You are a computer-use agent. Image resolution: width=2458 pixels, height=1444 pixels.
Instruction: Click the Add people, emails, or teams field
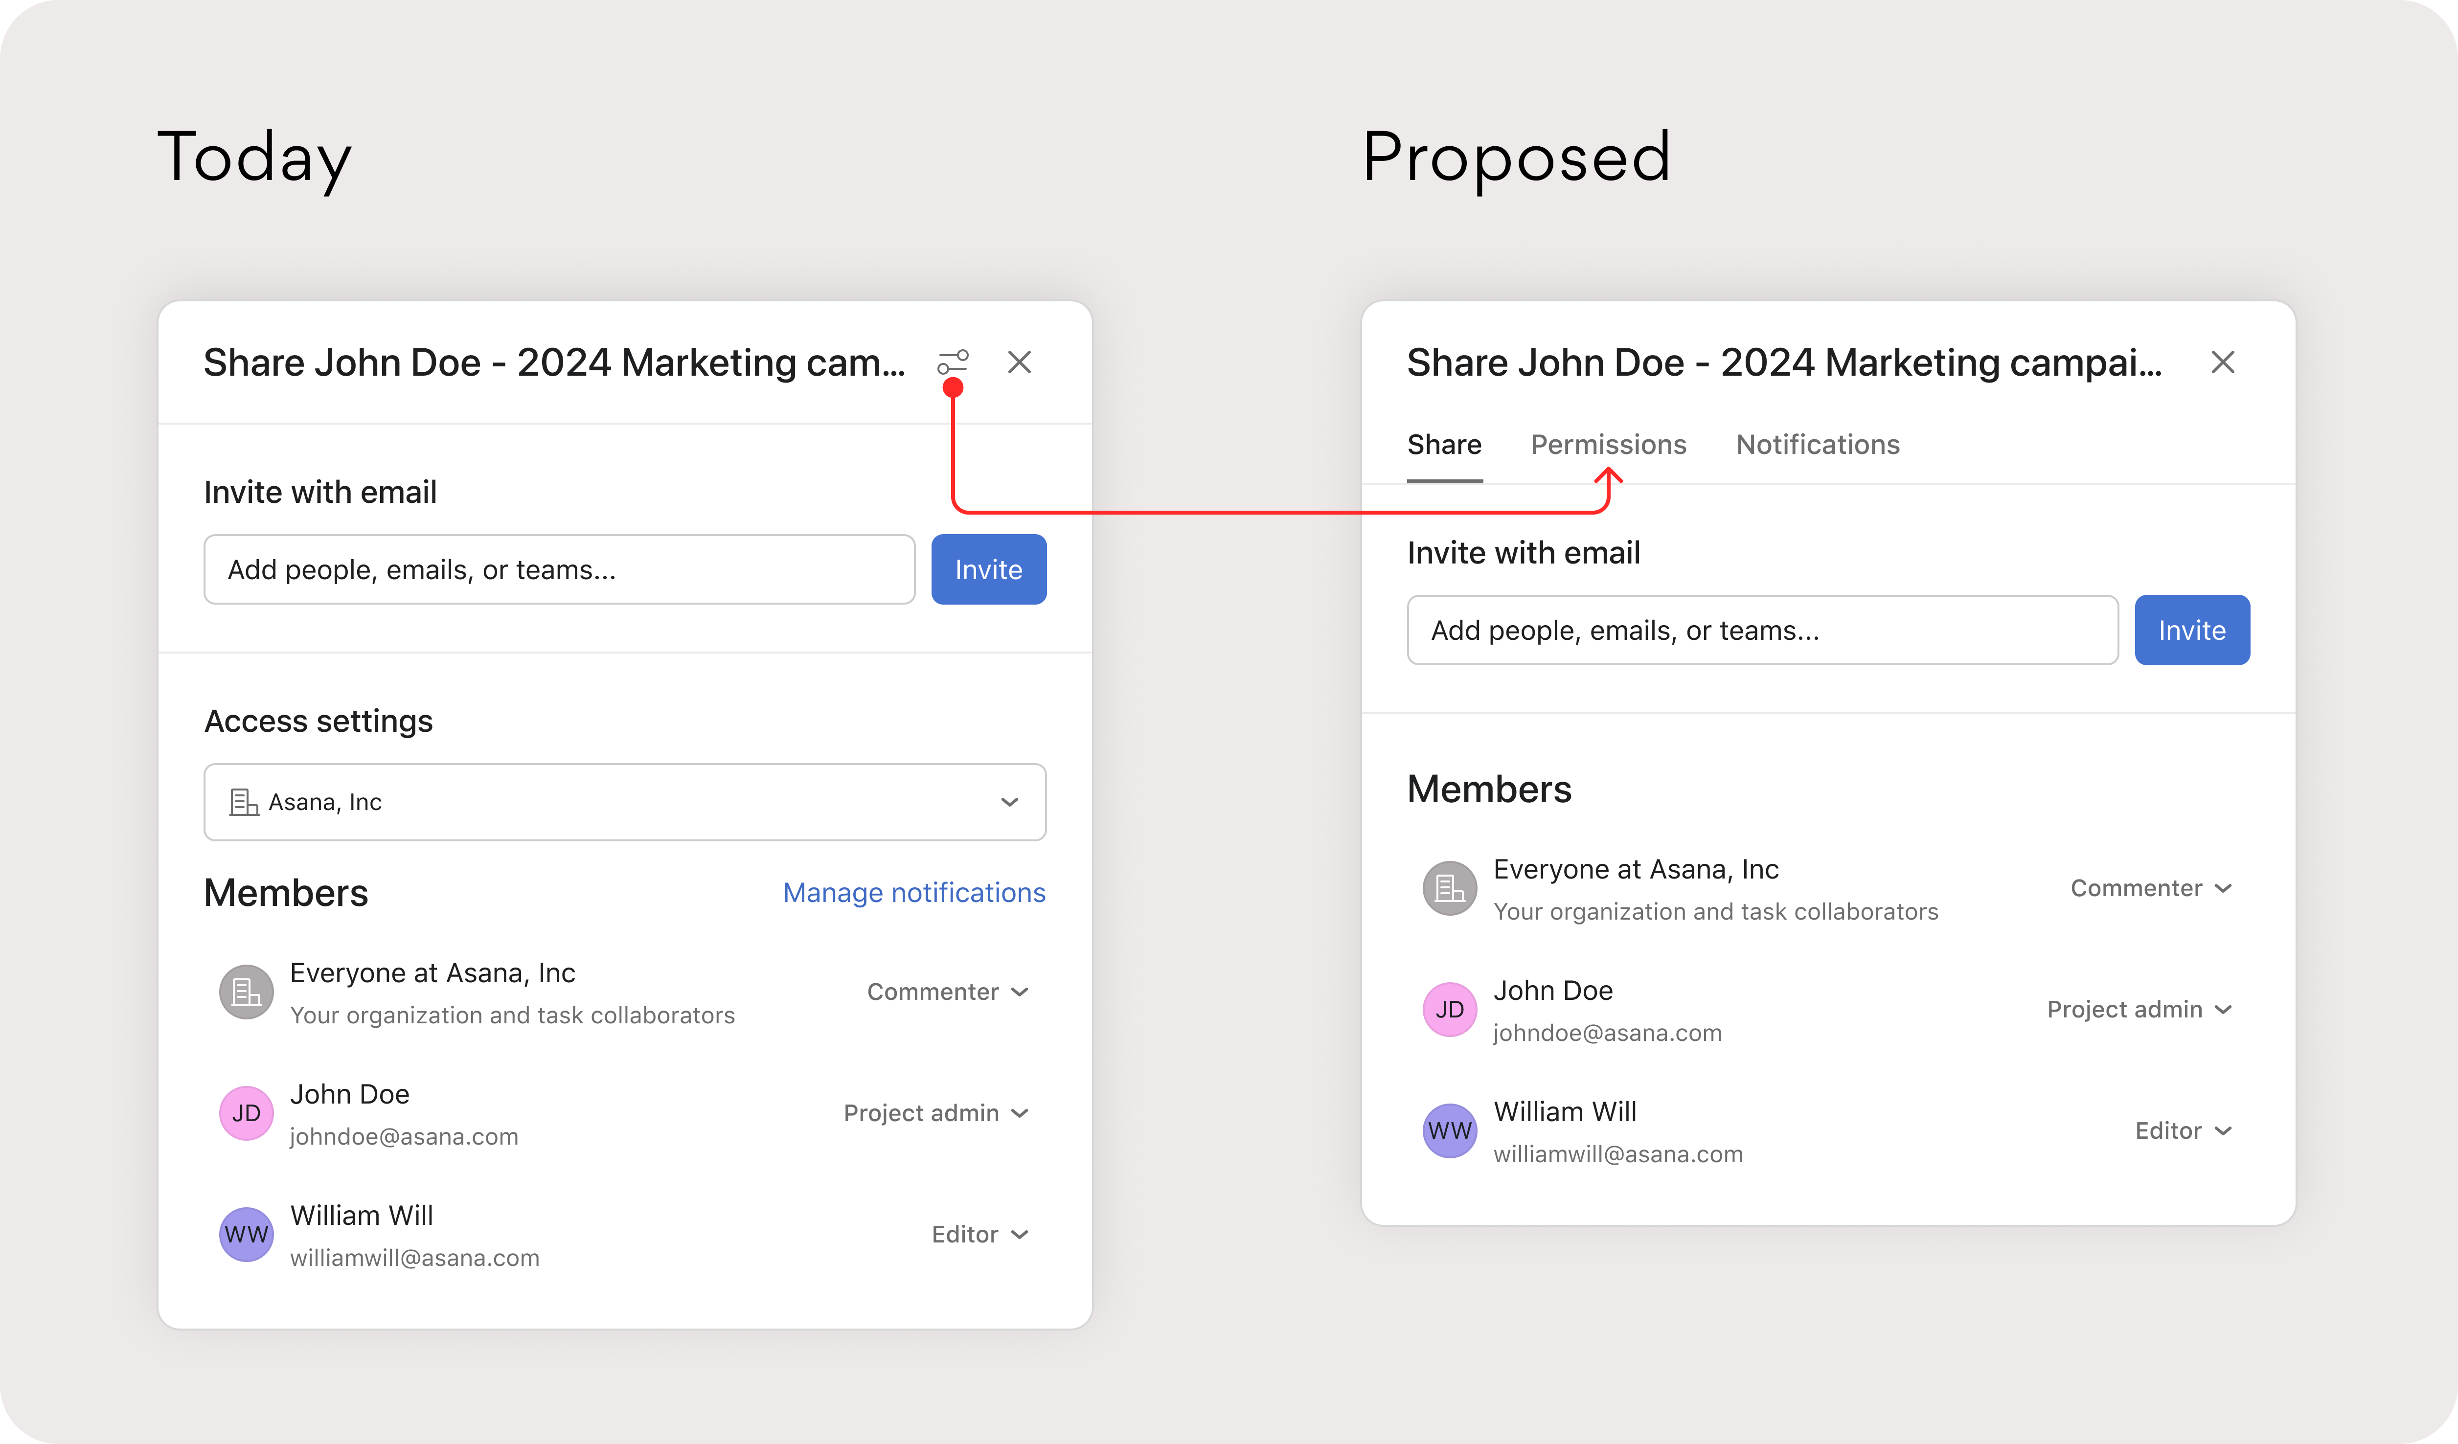click(x=559, y=569)
